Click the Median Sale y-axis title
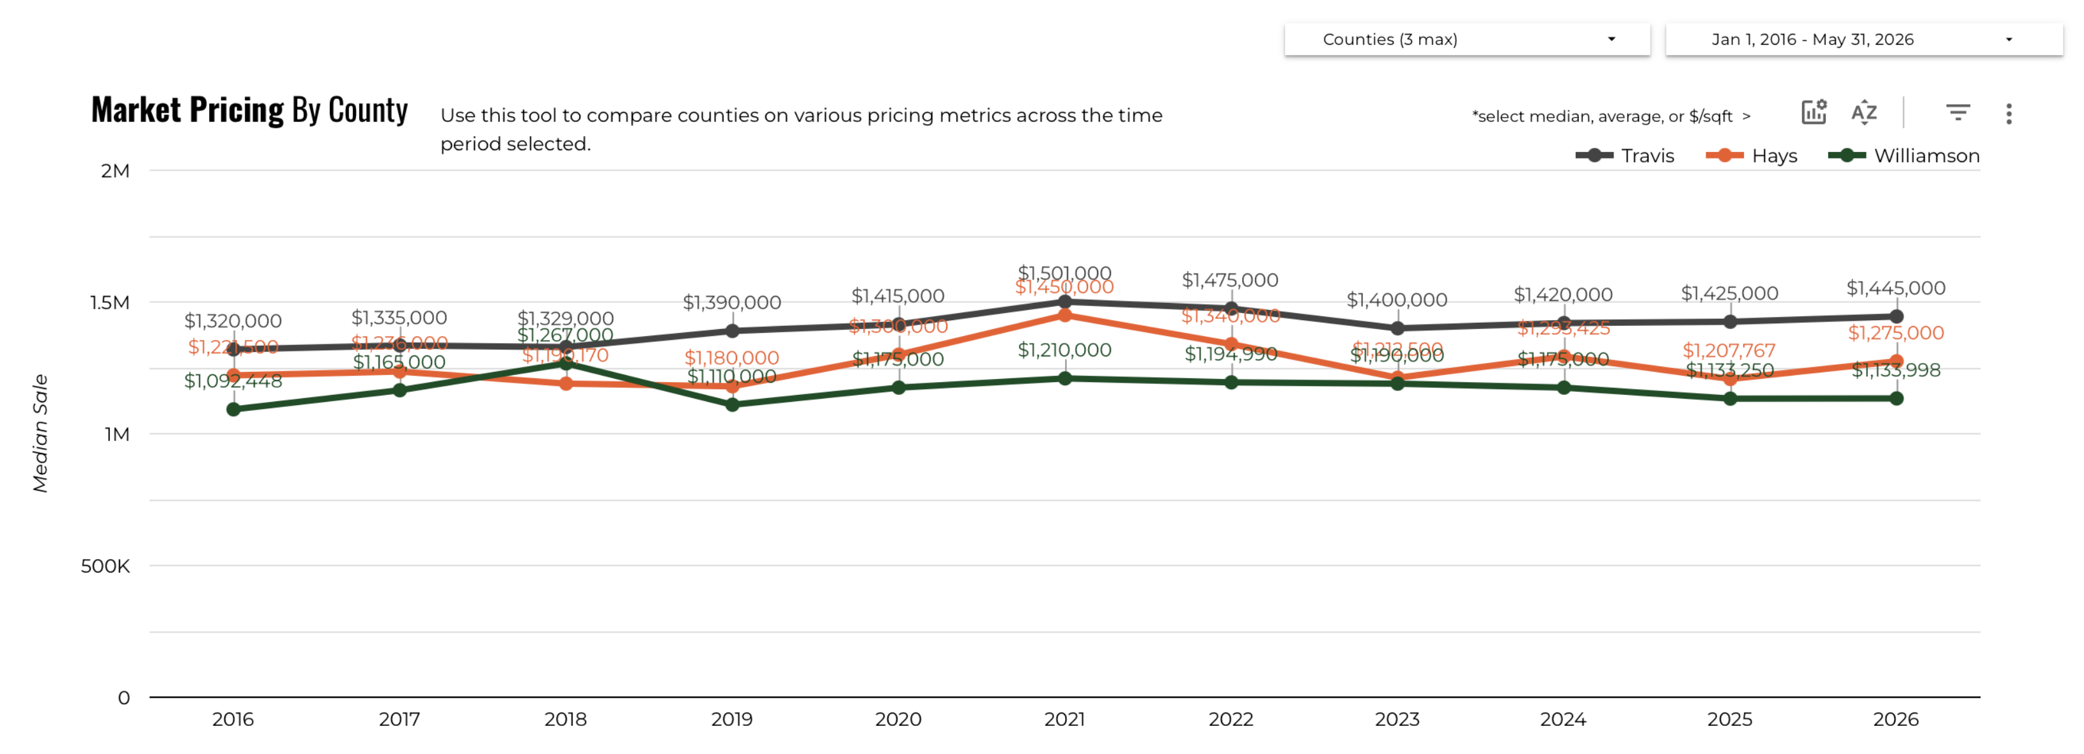2084x754 pixels. (40, 434)
